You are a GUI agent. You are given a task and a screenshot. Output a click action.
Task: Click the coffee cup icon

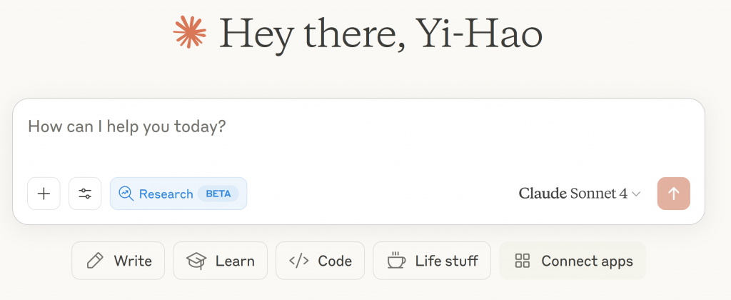pos(395,260)
